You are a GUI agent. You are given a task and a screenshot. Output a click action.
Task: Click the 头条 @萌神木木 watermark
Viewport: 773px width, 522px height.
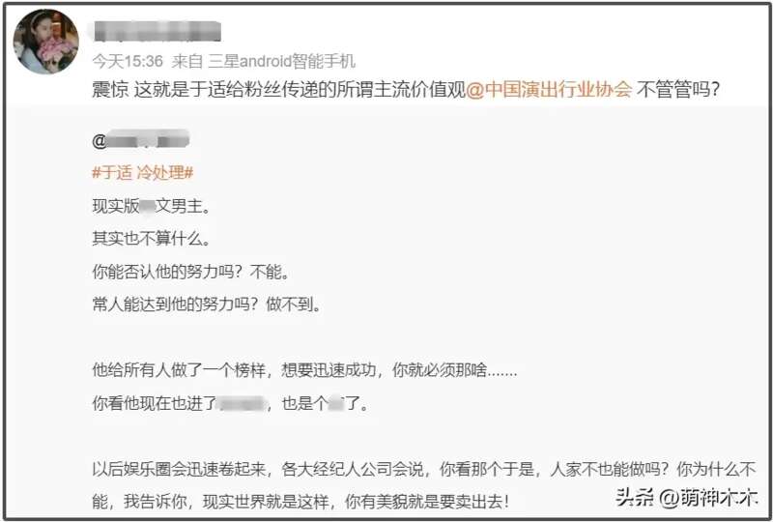point(686,497)
